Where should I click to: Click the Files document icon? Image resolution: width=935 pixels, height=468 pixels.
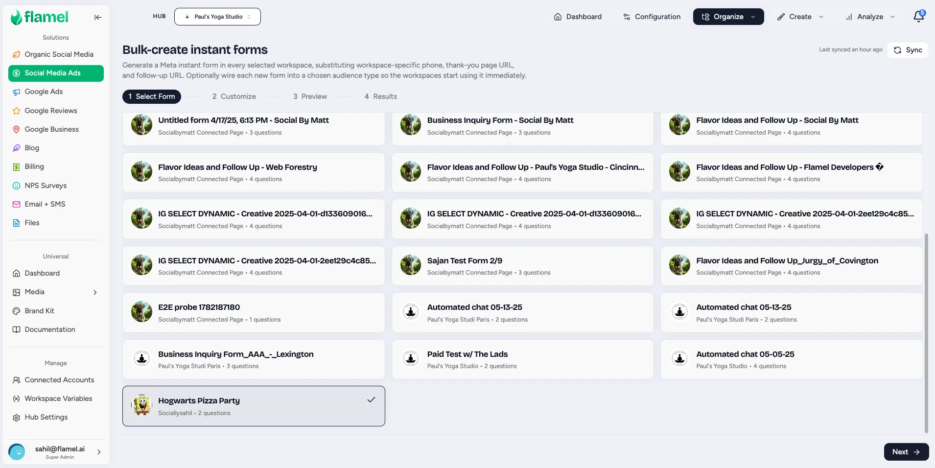pos(16,223)
